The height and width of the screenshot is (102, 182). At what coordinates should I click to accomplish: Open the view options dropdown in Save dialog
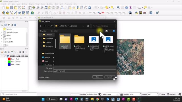(x=109, y=31)
